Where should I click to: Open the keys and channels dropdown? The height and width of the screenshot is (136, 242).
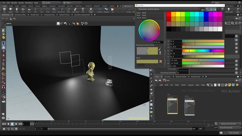click(x=230, y=124)
